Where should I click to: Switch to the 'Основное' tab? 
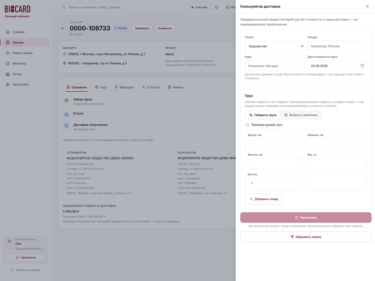tap(77, 87)
